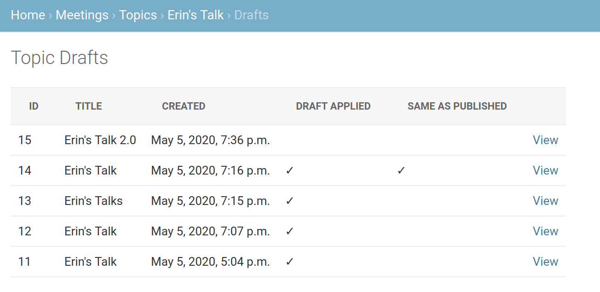Click Draft Applied checkmark for draft 12
The image size is (600, 292).
(x=289, y=231)
